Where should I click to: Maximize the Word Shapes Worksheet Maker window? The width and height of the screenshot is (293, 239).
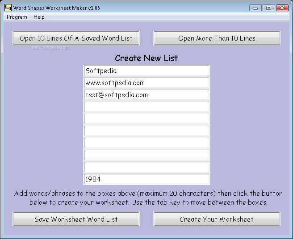[269, 8]
